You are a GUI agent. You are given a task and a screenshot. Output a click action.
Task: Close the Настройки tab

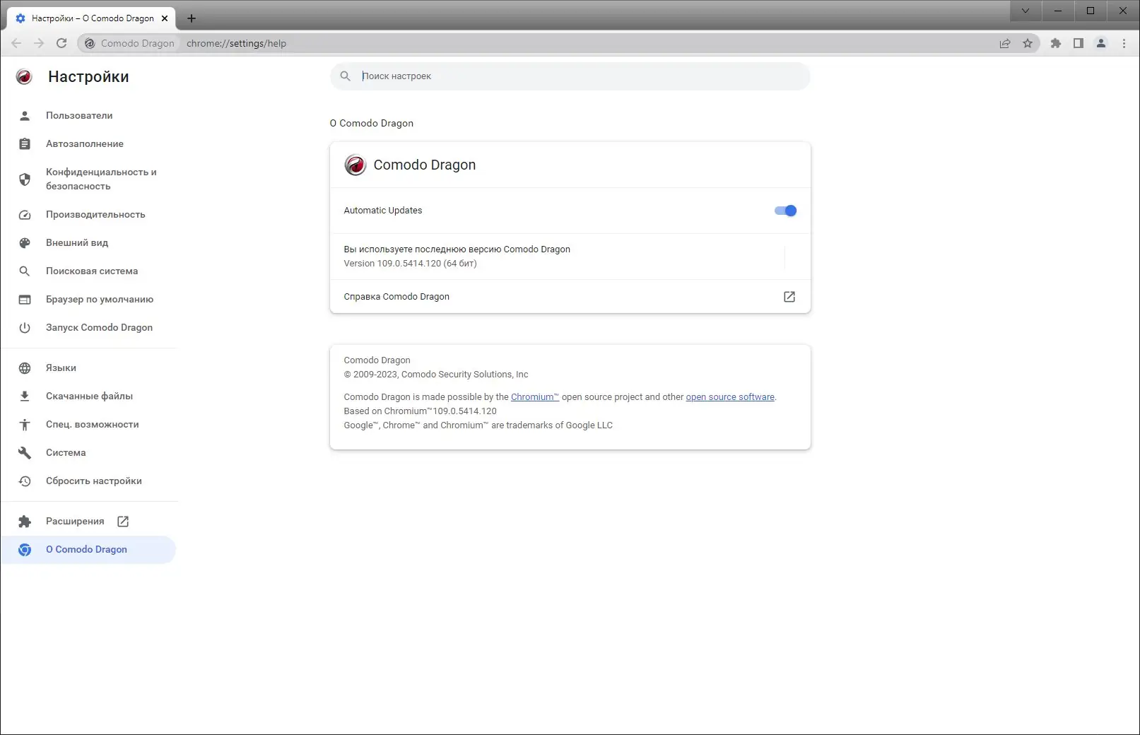coord(165,18)
